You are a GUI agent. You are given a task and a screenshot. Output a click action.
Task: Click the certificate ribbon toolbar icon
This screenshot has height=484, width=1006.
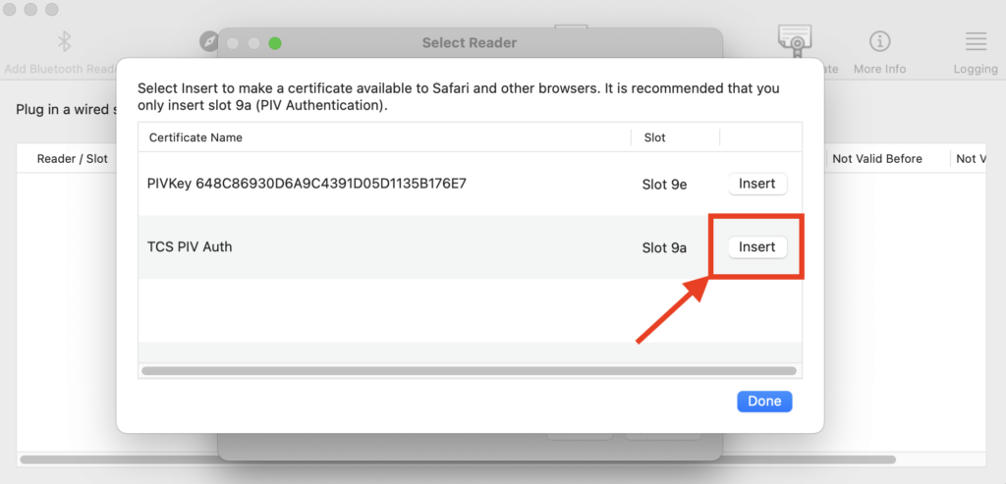coord(795,41)
